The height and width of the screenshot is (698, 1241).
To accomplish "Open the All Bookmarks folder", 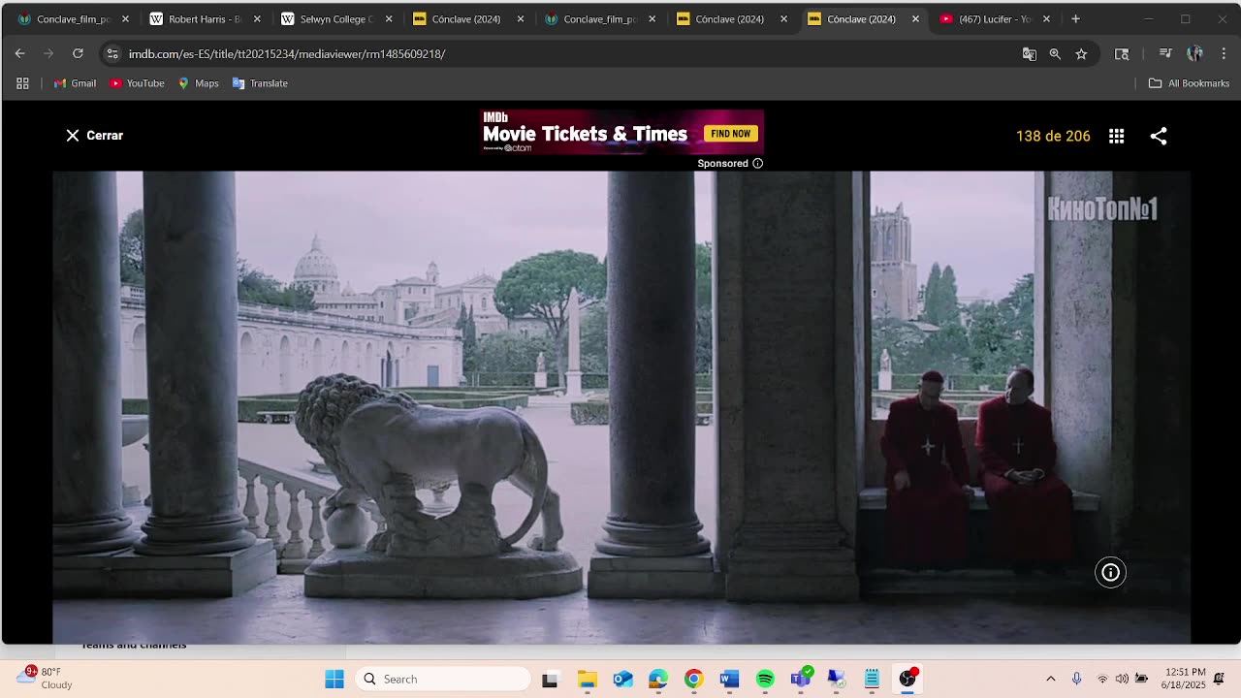I will pos(1189,83).
